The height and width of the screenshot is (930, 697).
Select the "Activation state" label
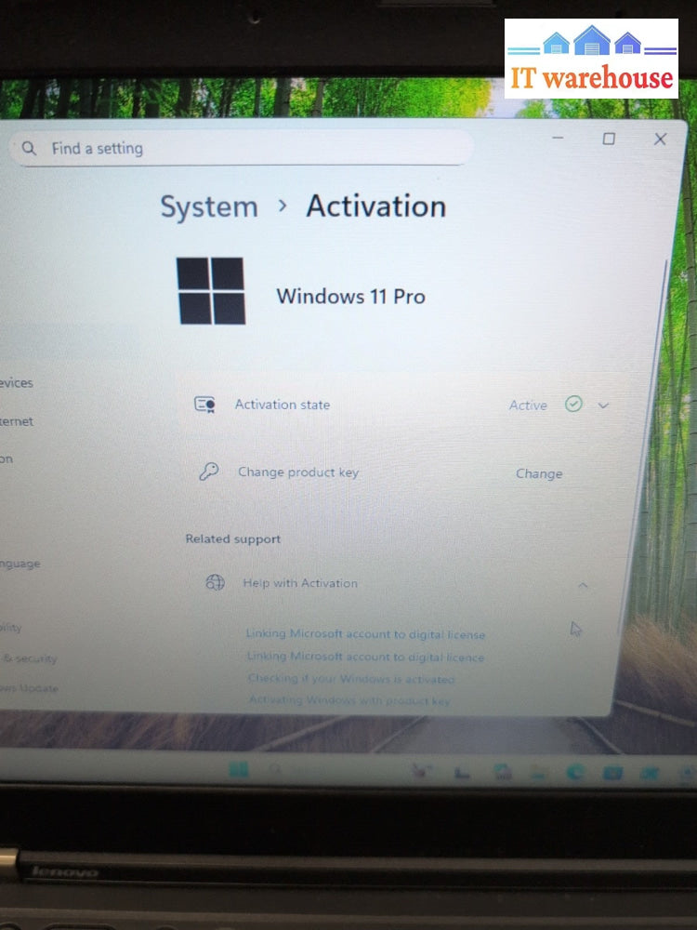click(x=283, y=405)
